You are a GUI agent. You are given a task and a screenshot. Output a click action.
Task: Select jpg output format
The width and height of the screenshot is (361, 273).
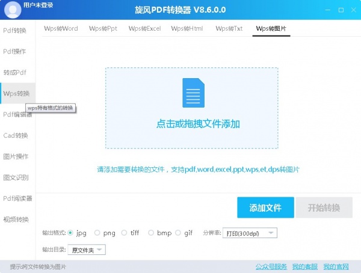[71, 233]
